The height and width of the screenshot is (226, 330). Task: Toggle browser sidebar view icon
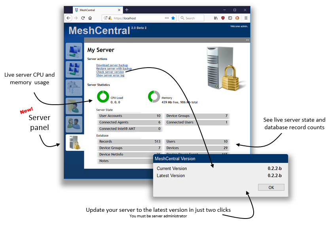click(x=230, y=18)
